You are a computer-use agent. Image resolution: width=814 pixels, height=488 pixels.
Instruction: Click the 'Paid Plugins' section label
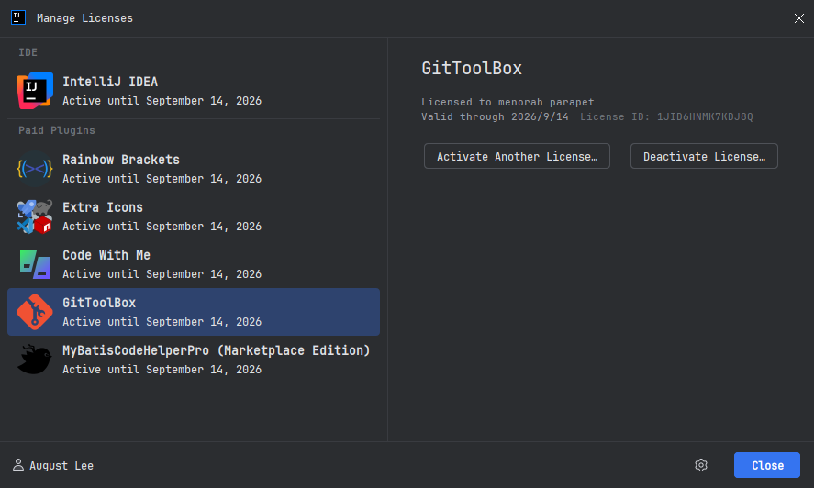tap(57, 130)
